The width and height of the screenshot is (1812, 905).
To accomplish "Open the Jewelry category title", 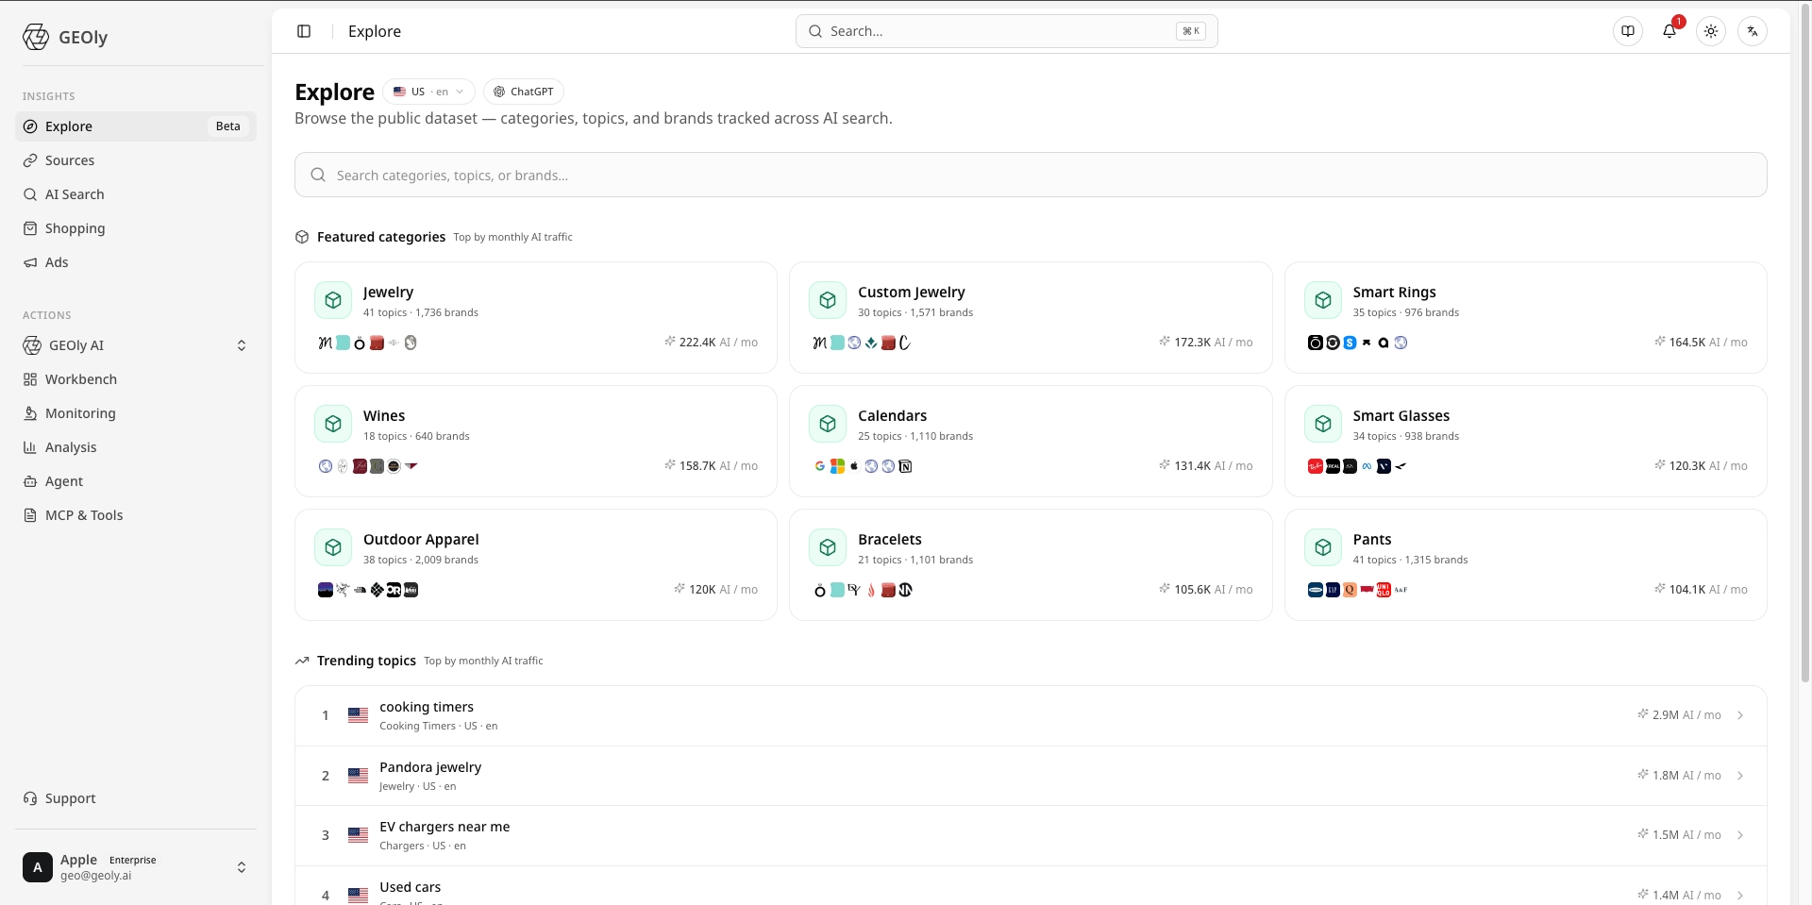I will point(388,293).
